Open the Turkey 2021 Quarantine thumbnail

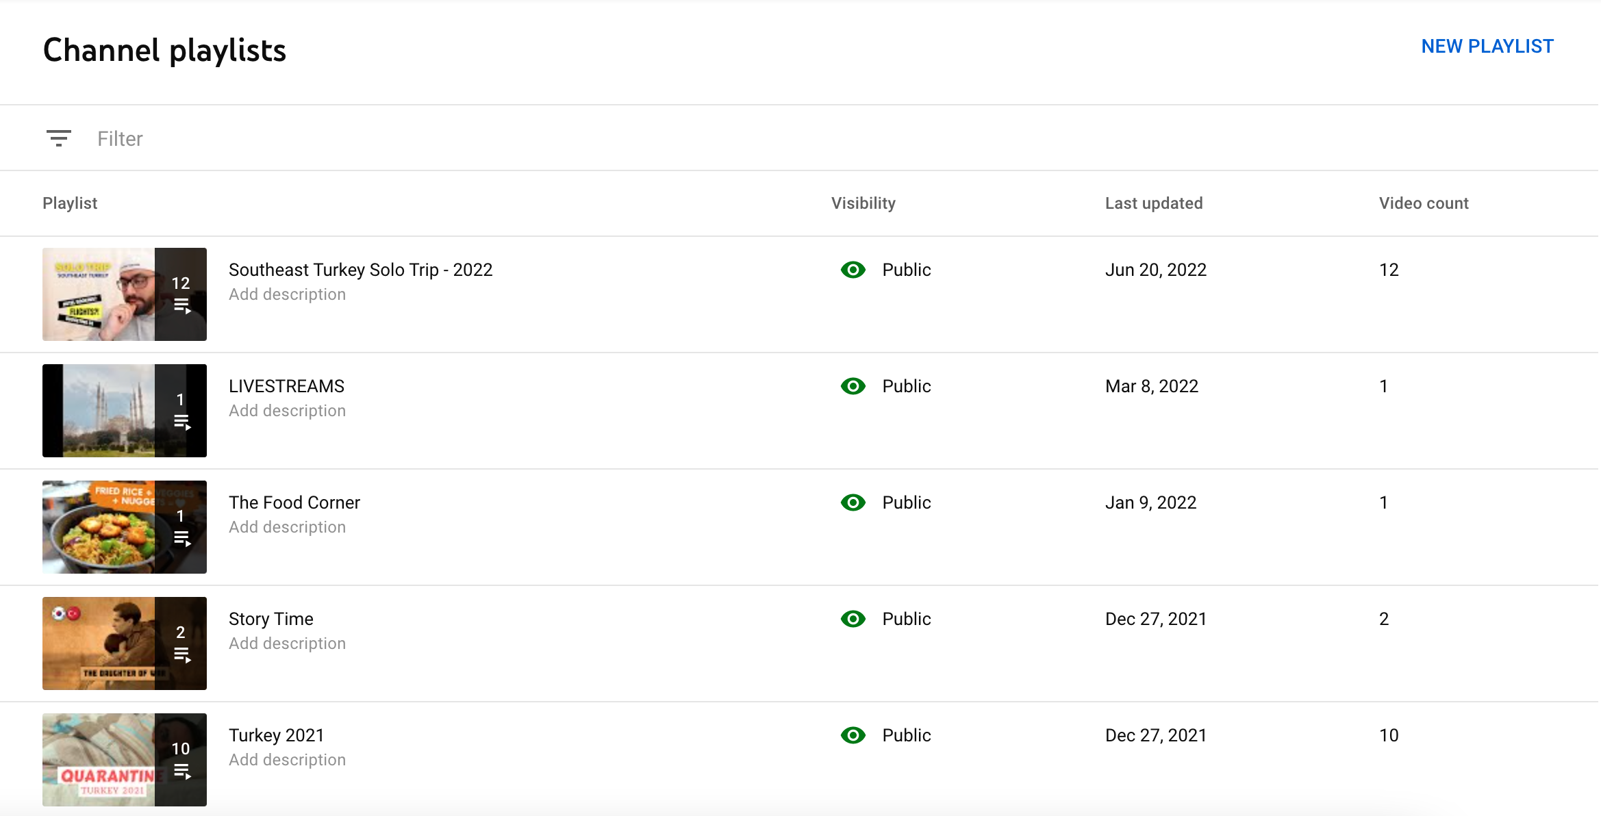pos(99,760)
